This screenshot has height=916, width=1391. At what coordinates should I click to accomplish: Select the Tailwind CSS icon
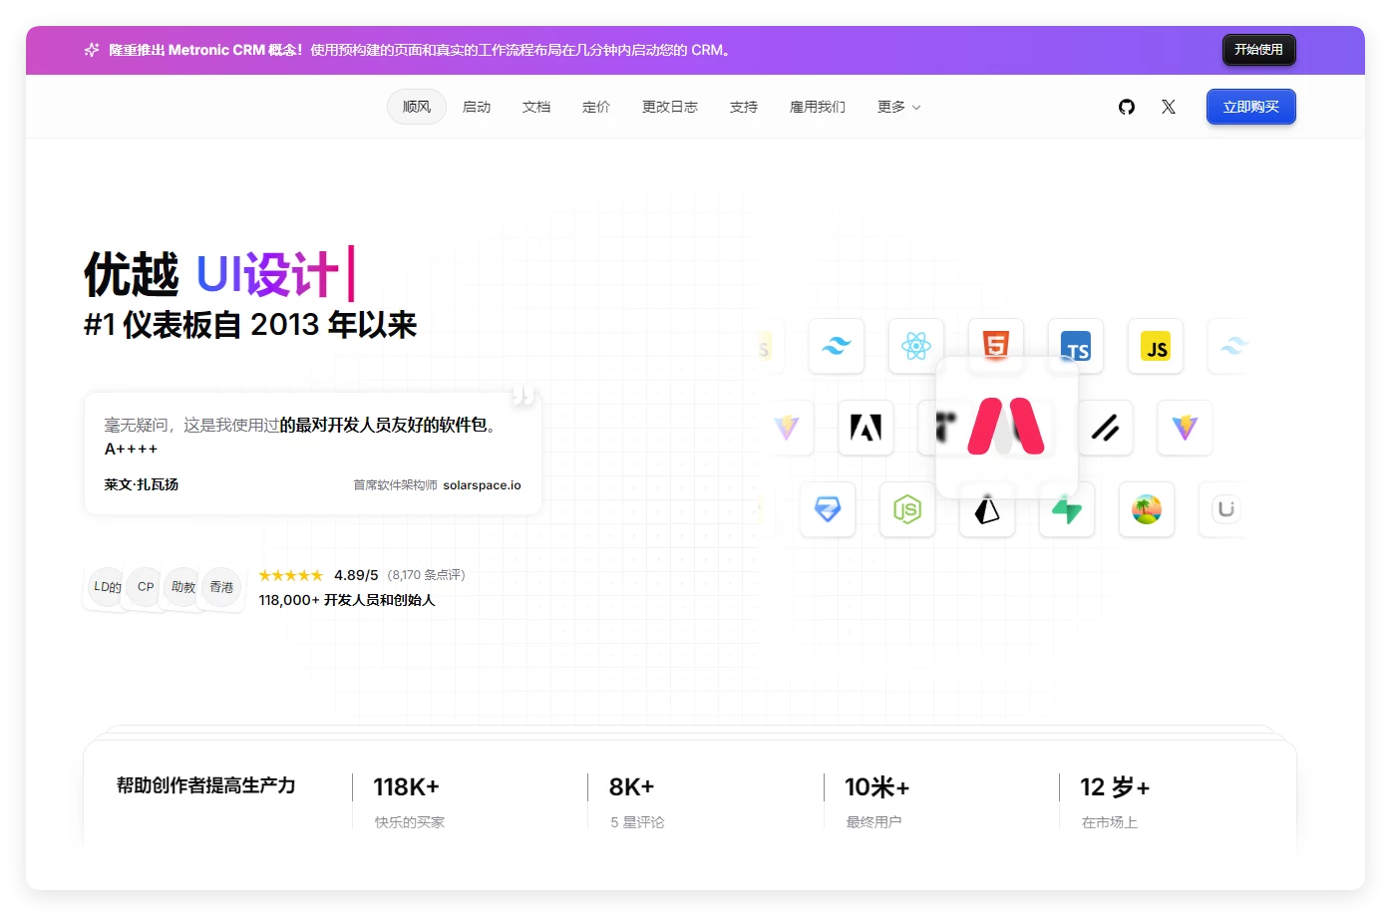[x=836, y=346]
